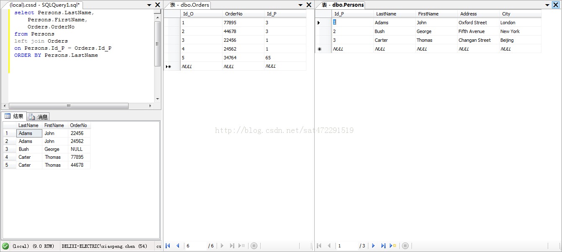Switch to the 消息 messages tab
Image resolution: width=562 pixels, height=252 pixels.
[39, 117]
